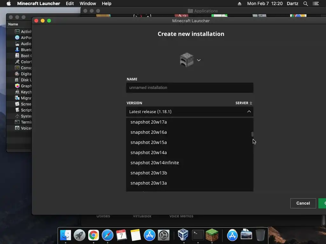Open the Applications folder stack in Dock
Viewport: 326px width, 244px height.
(x=232, y=235)
